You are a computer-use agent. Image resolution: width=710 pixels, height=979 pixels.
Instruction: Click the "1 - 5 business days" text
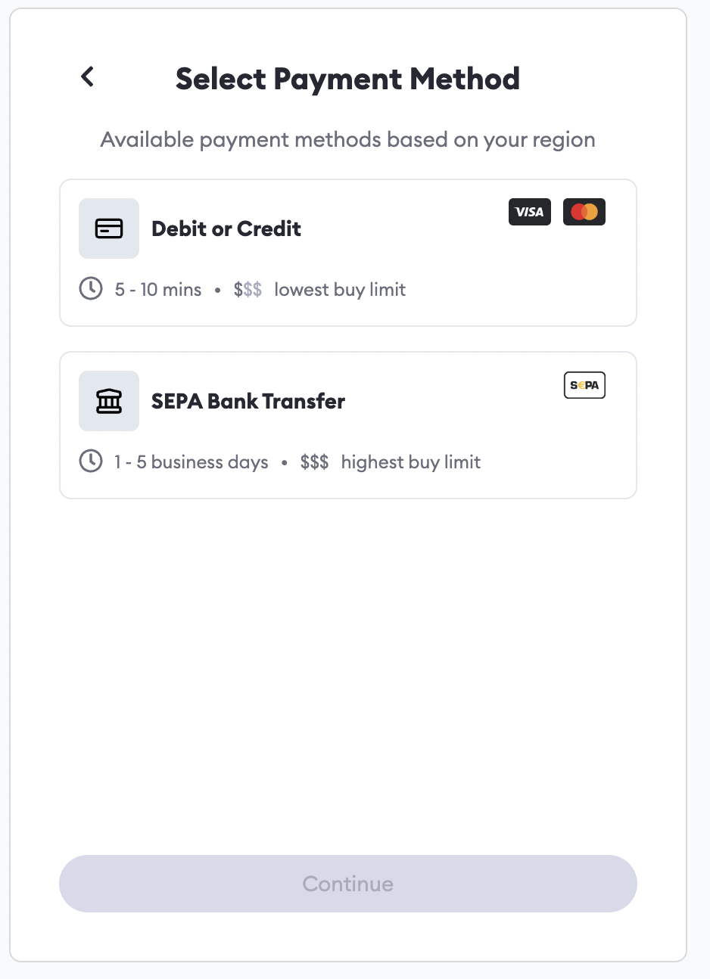[192, 462]
